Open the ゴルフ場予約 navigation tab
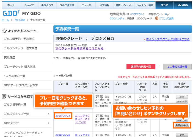The image size is (193, 137). [x=67, y=5]
